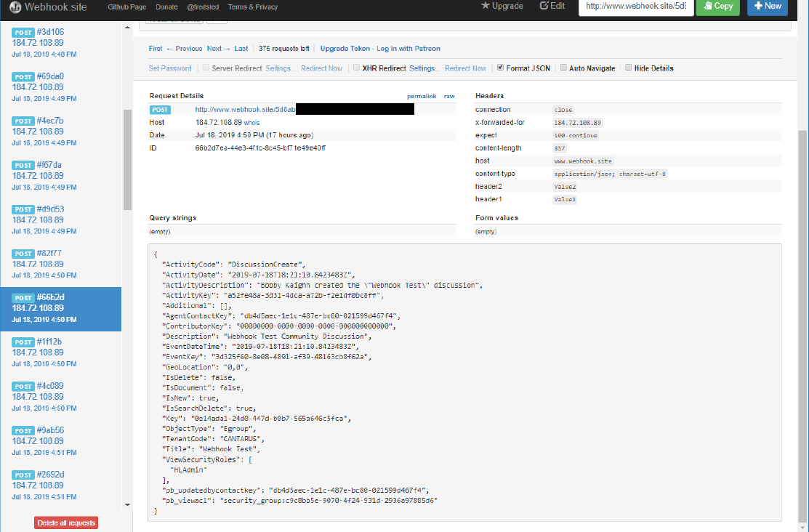Viewport: 809px width, 532px height.
Task: Go to First request
Action: tap(156, 49)
